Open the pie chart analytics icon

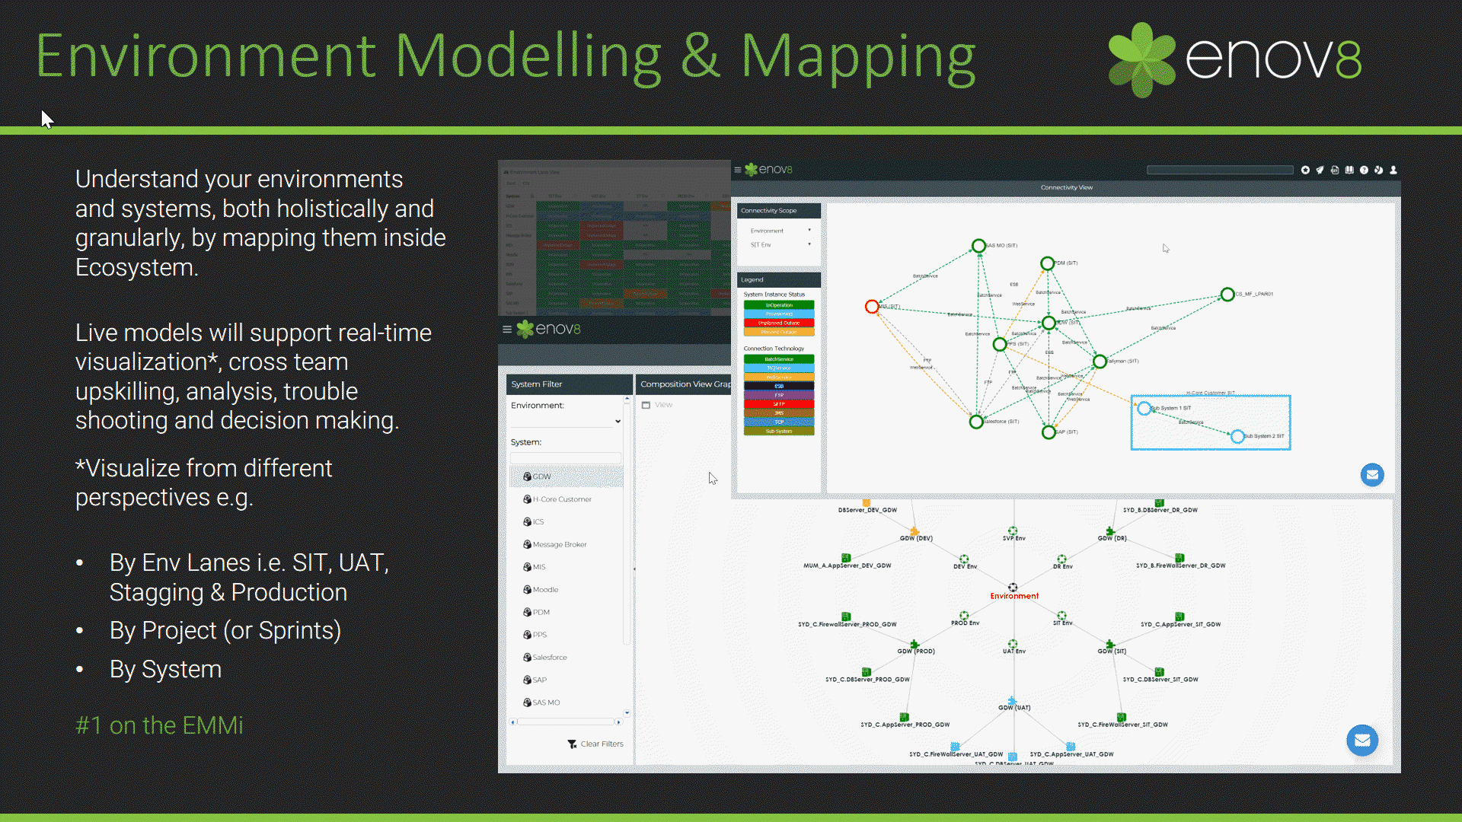point(1378,170)
